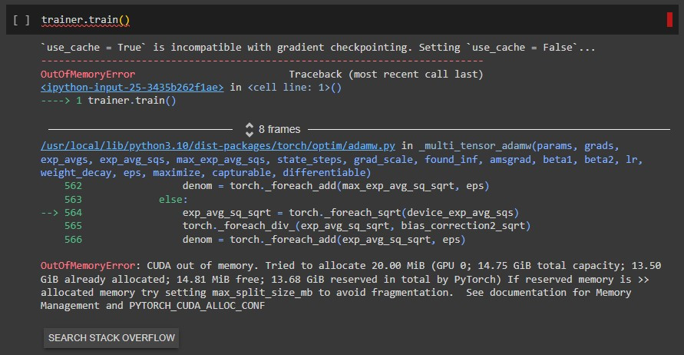Run the trainer.train() cell
This screenshot has height=355, width=684.
(x=21, y=20)
